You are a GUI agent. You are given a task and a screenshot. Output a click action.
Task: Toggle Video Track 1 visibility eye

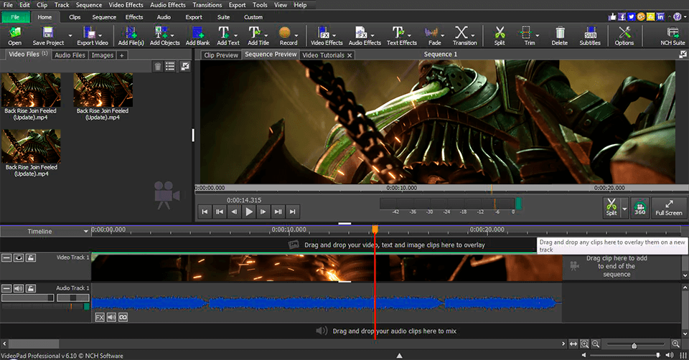(x=19, y=257)
